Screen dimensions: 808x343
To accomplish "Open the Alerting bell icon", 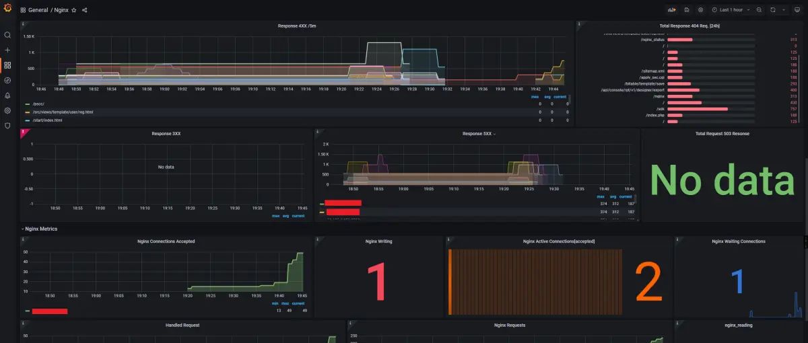I will [7, 96].
